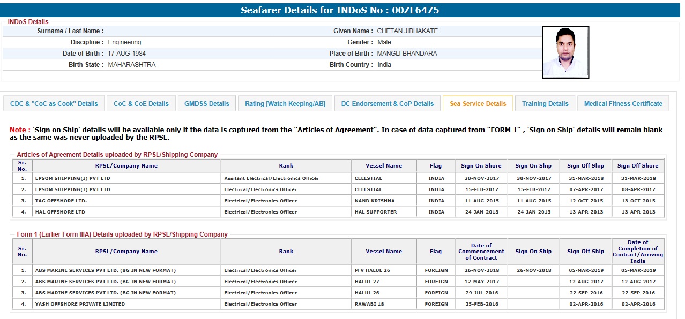Screen dimensions: 685x319
Task: Click Sign Off Shore column header
Action: [x=637, y=166]
